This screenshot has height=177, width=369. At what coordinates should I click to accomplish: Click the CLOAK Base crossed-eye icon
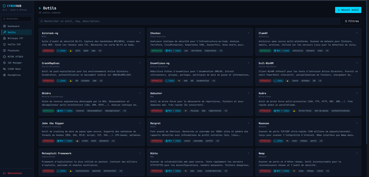[5, 69]
